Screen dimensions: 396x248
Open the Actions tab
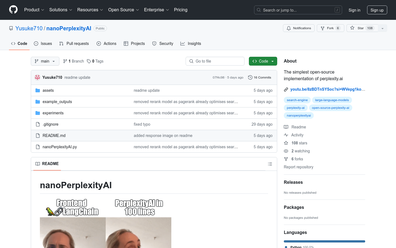[x=106, y=44]
